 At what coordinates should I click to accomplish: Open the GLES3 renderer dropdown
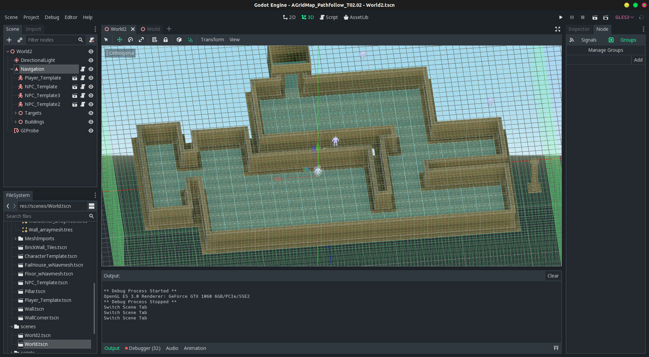coord(624,17)
